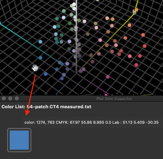This screenshot has height=159, width=163.
Task: Click the blue color swatch in the inspector
Action: click(x=19, y=140)
